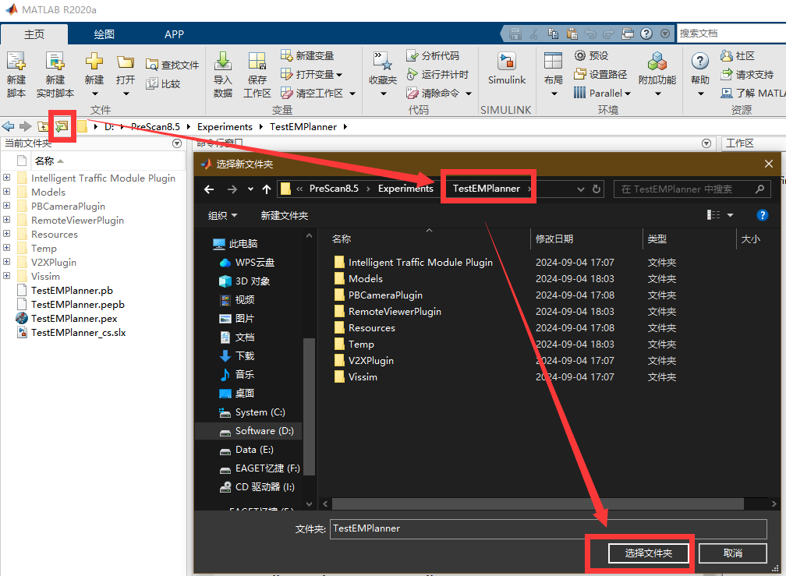Click Set Path (设置路径)

(x=600, y=74)
